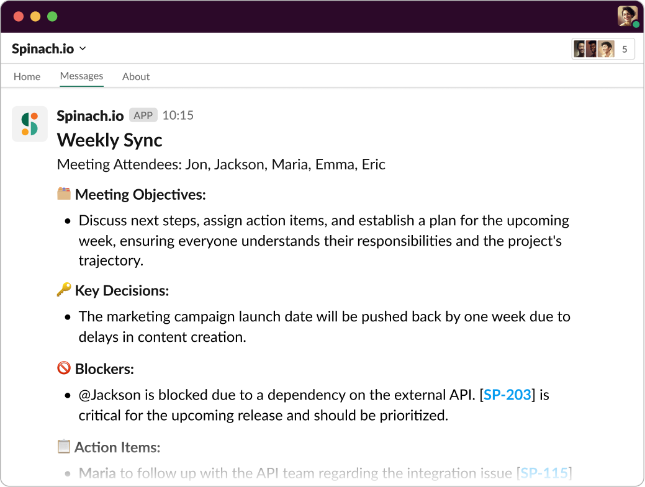The height and width of the screenshot is (487, 645).
Task: Click the APP badge next to Spinach.io
Action: [143, 115]
